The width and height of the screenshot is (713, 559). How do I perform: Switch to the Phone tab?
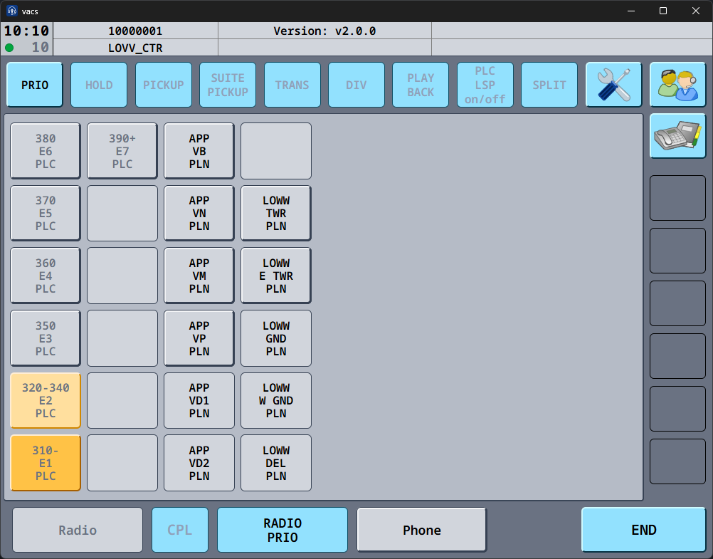pyautogui.click(x=422, y=530)
